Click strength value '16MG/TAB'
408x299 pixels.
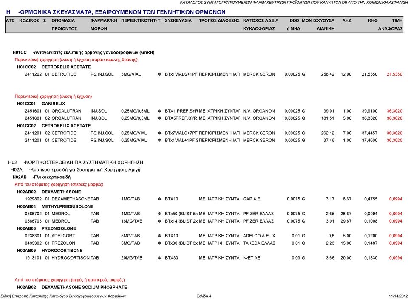click(132, 221)
